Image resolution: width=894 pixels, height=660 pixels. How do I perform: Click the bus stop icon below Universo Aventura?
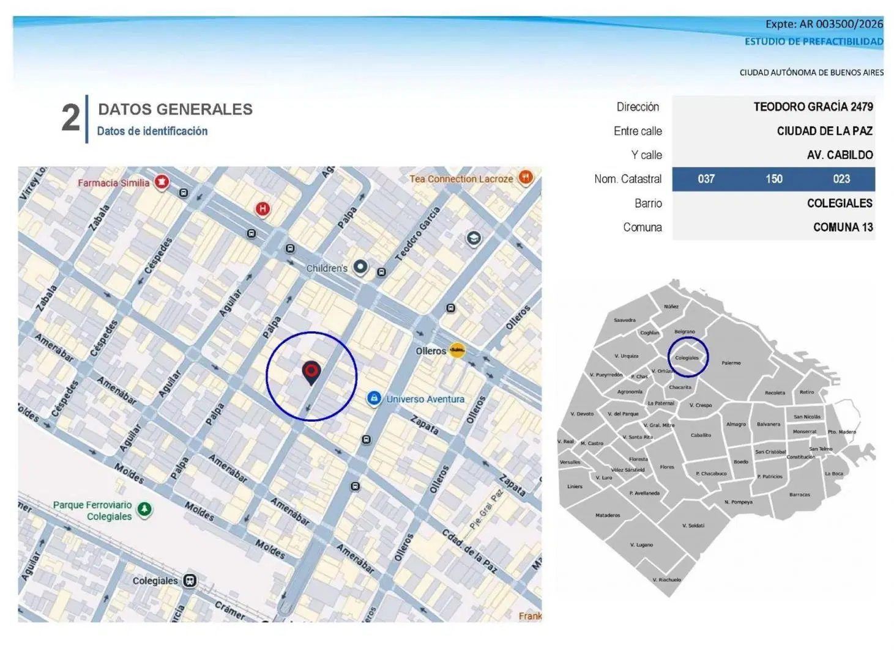pyautogui.click(x=366, y=439)
